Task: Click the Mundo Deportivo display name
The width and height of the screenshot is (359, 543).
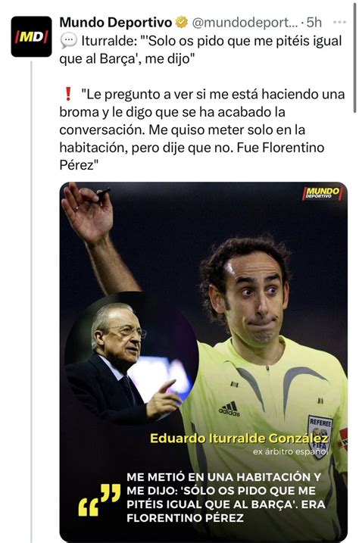Action: pos(116,23)
